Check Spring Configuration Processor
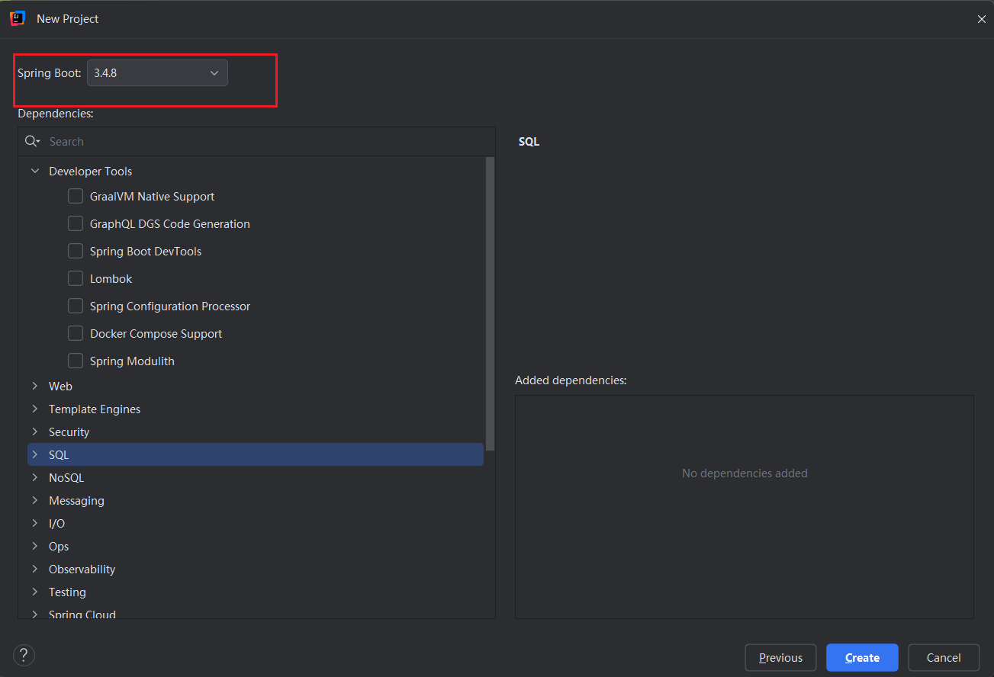This screenshot has height=677, width=994. pos(76,306)
